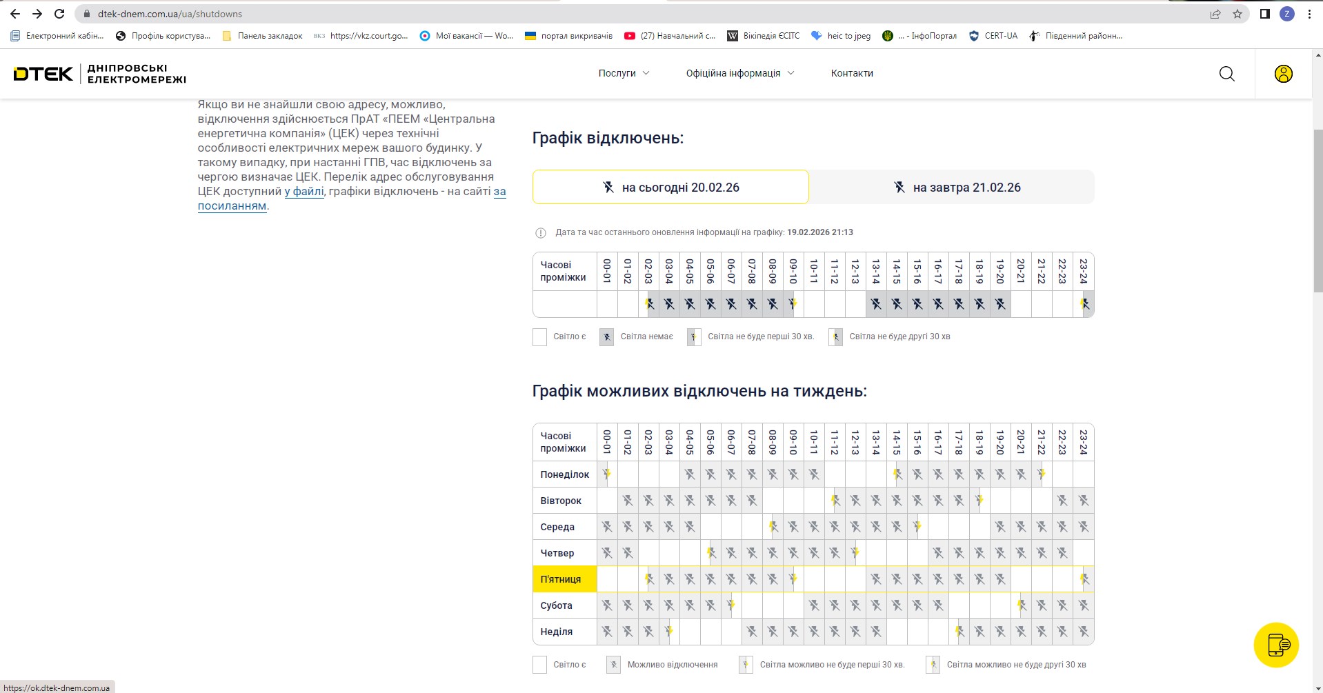This screenshot has width=1323, height=693.
Task: Expand the Послуги dropdown menu
Action: coord(624,73)
